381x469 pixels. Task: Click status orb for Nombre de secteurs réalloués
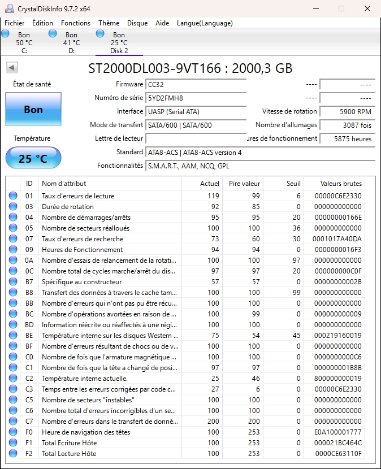(x=13, y=228)
